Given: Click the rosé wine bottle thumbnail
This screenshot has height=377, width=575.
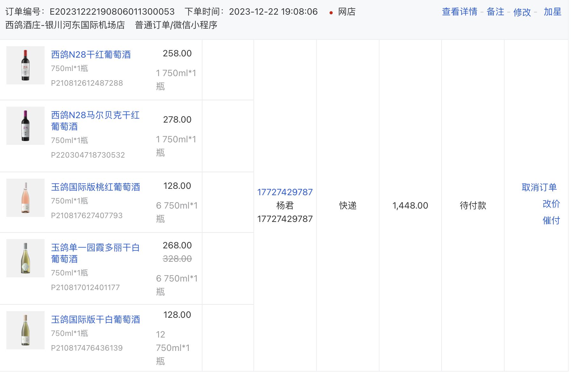Looking at the screenshot, I should [x=25, y=198].
